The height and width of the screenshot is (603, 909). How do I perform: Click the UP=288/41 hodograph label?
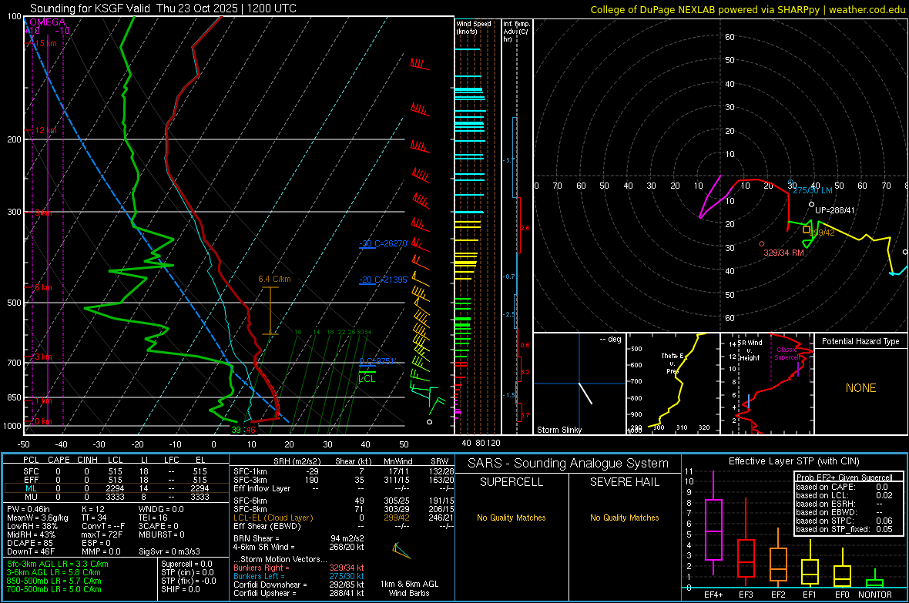click(x=835, y=210)
